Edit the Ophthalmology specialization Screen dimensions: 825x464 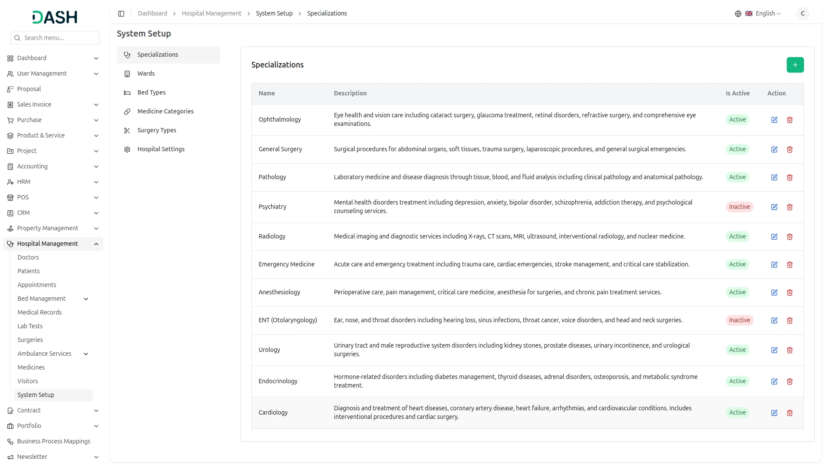coord(774,120)
